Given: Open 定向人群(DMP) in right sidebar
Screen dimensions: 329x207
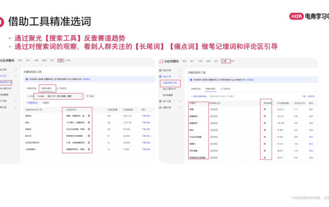Looking at the screenshot, I should (x=170, y=89).
